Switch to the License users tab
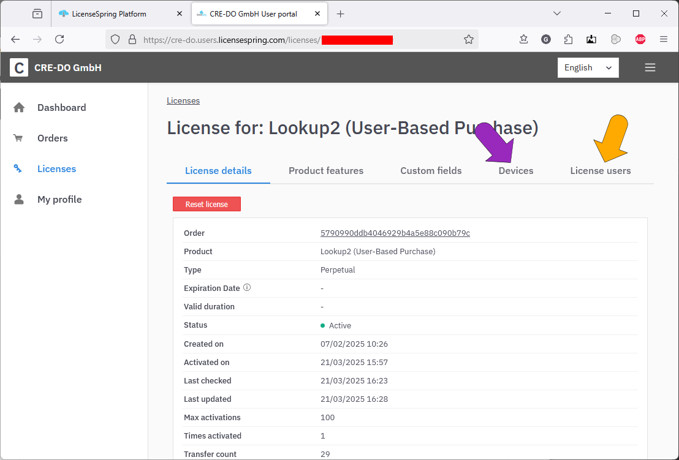 600,170
